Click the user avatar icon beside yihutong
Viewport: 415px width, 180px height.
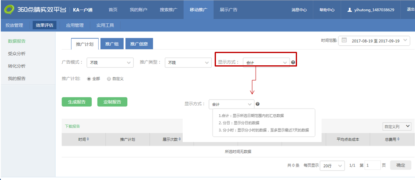point(349,9)
